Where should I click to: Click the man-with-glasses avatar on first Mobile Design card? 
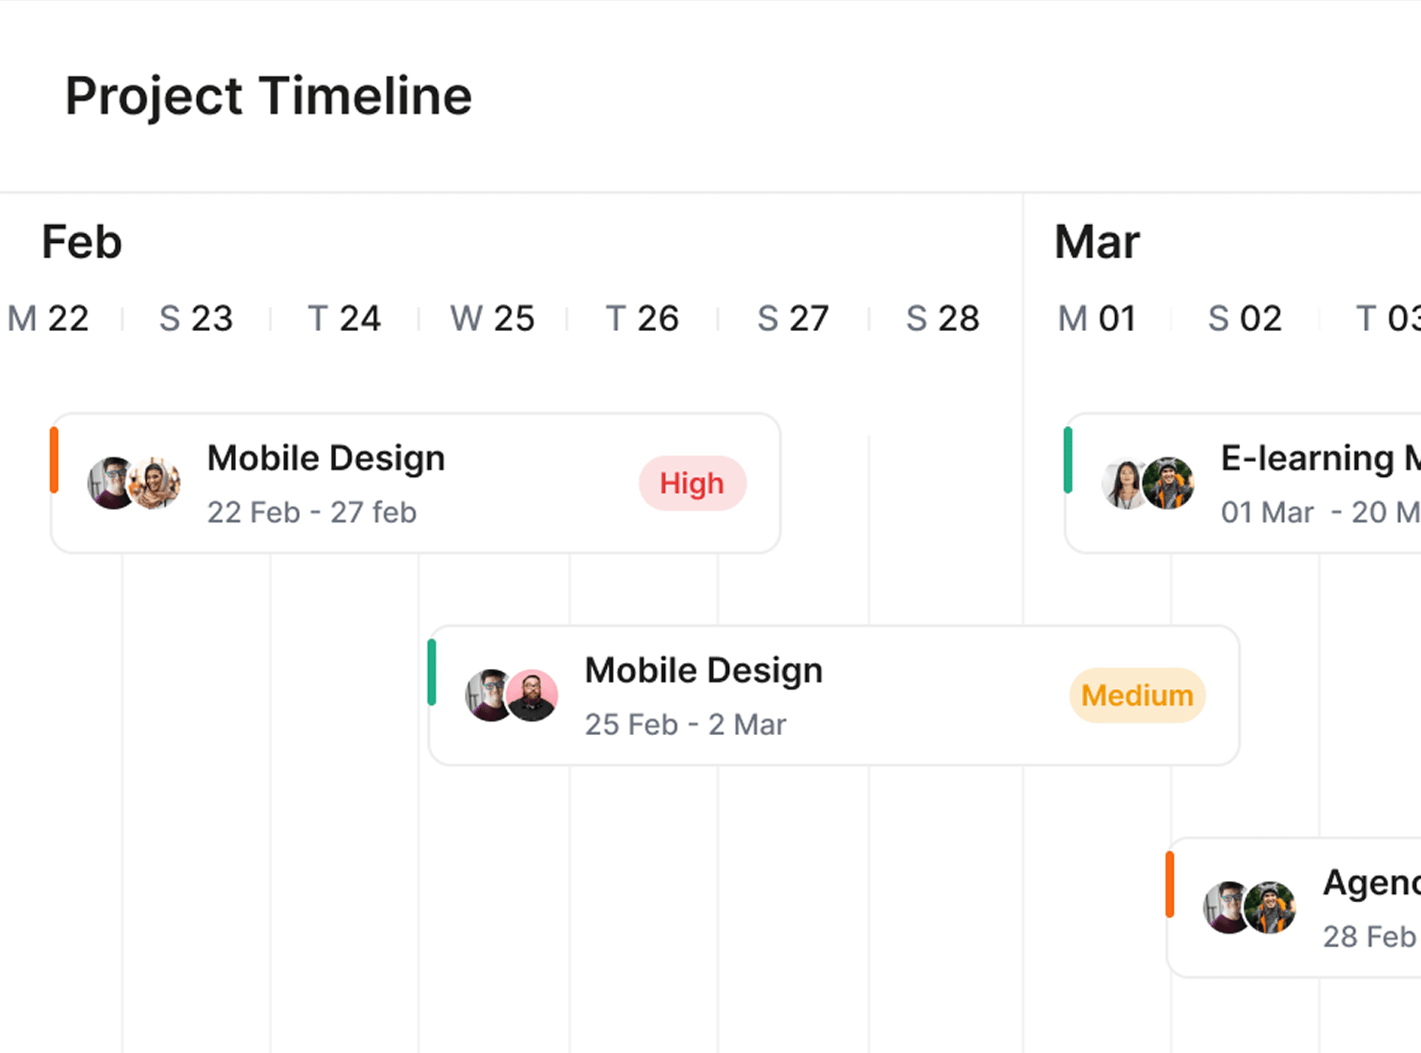(113, 483)
